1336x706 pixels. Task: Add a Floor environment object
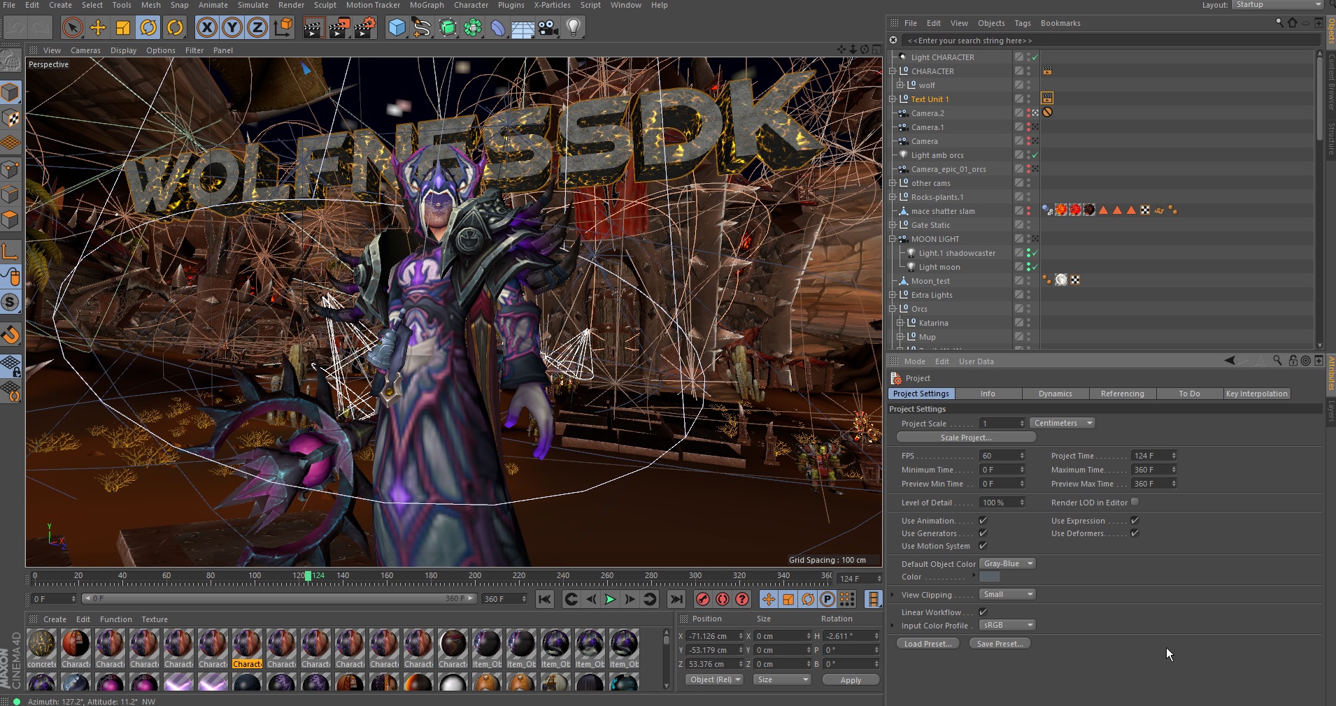point(523,28)
